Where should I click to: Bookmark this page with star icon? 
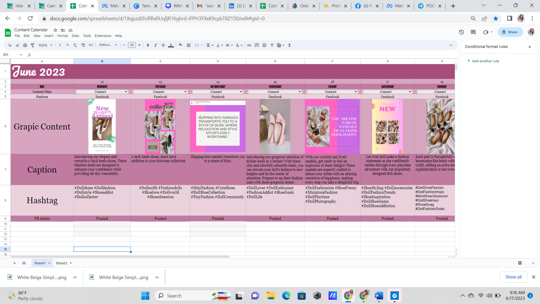496,19
